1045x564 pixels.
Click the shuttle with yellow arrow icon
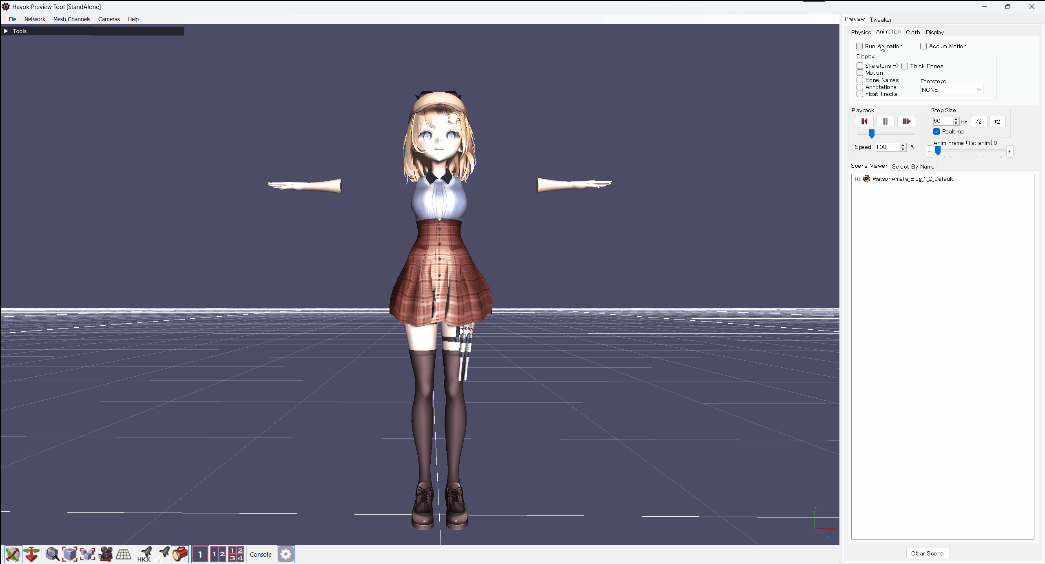pyautogui.click(x=163, y=554)
